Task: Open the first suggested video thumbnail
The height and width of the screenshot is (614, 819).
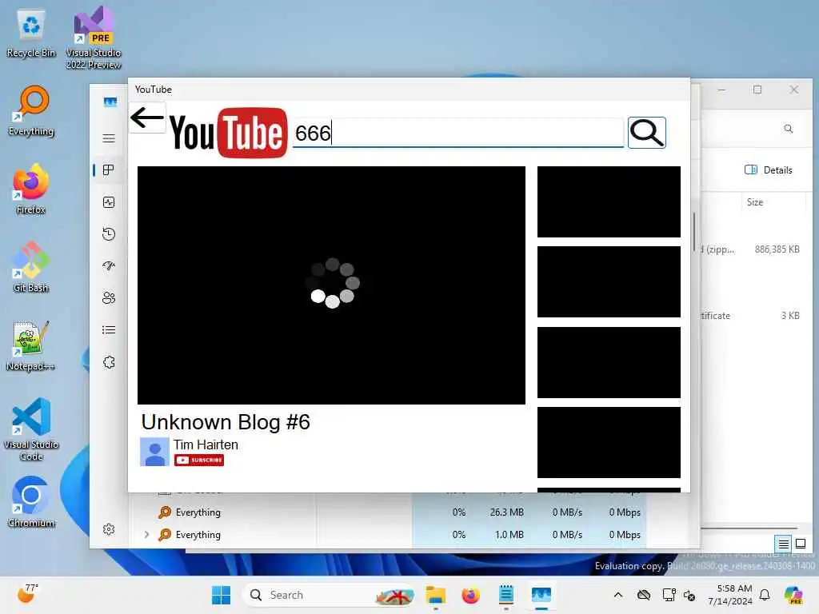Action: (609, 201)
